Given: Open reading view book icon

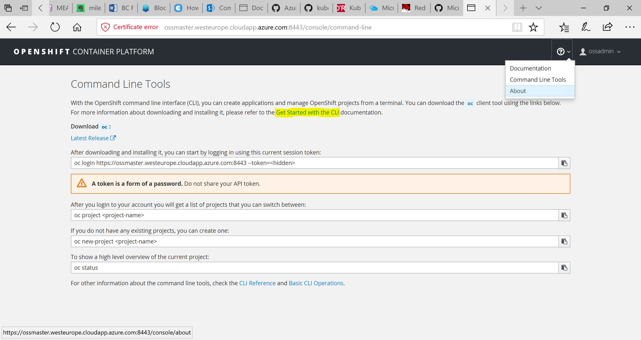Looking at the screenshot, I should 517,27.
